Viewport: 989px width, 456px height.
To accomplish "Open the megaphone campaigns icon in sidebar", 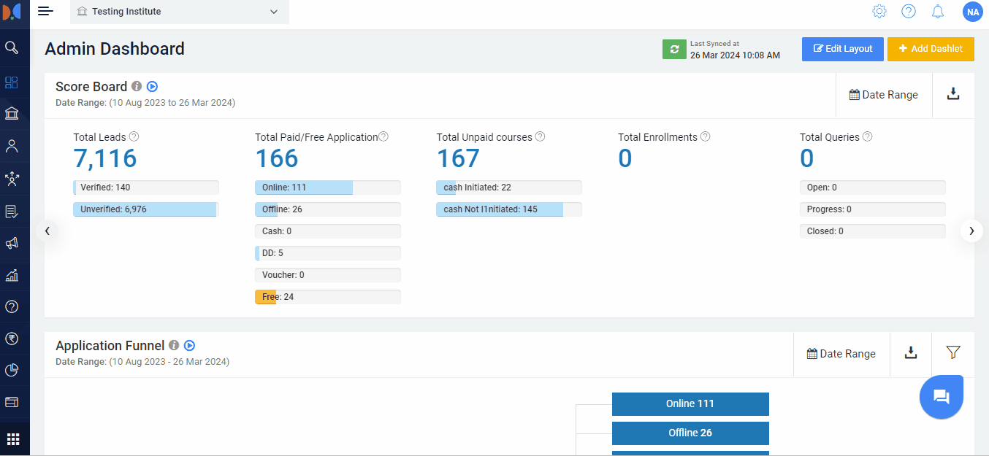I will pos(12,243).
